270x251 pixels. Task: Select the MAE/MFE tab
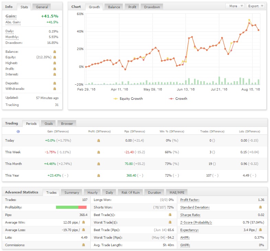[x=177, y=193]
